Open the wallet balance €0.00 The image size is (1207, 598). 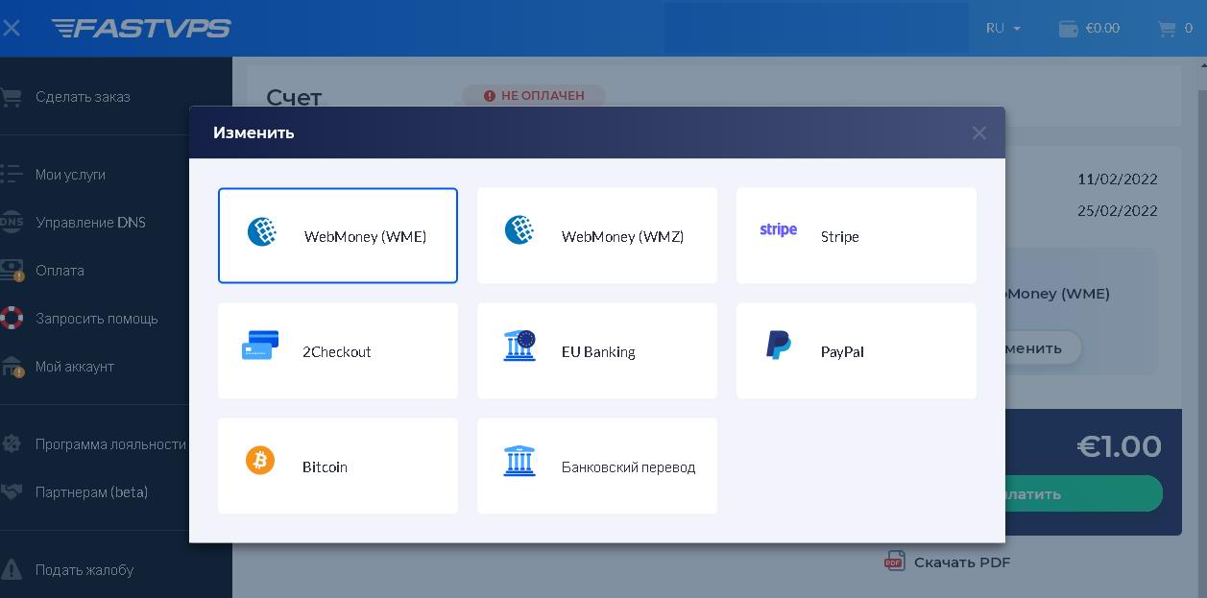coord(1089,28)
